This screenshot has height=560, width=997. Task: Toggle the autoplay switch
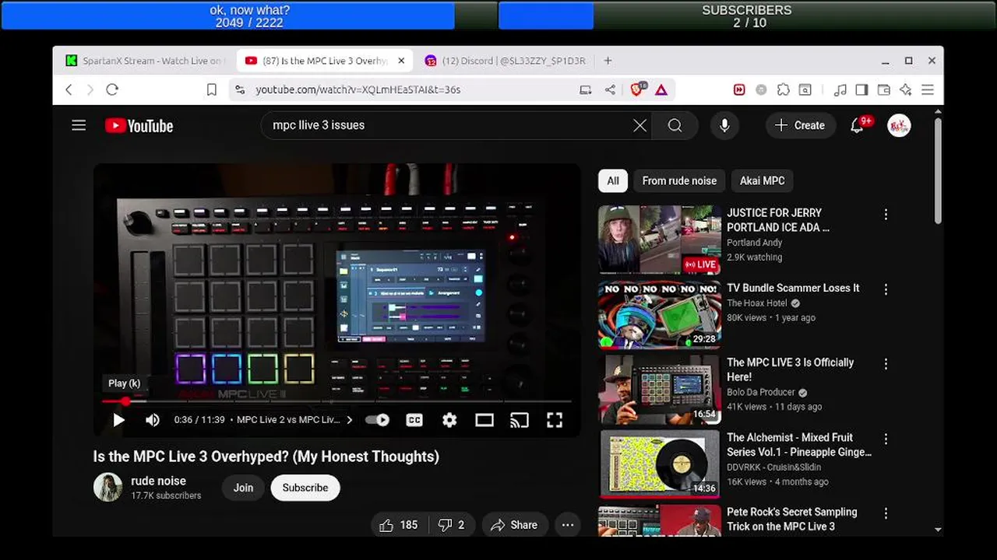click(378, 420)
